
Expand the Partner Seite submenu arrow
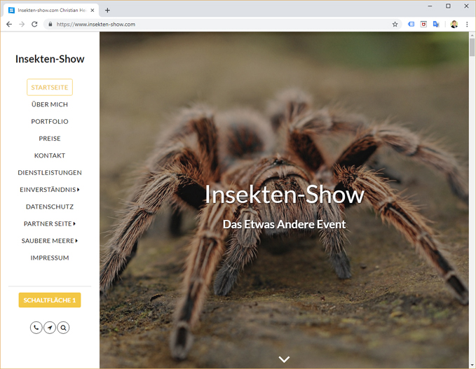click(x=74, y=223)
